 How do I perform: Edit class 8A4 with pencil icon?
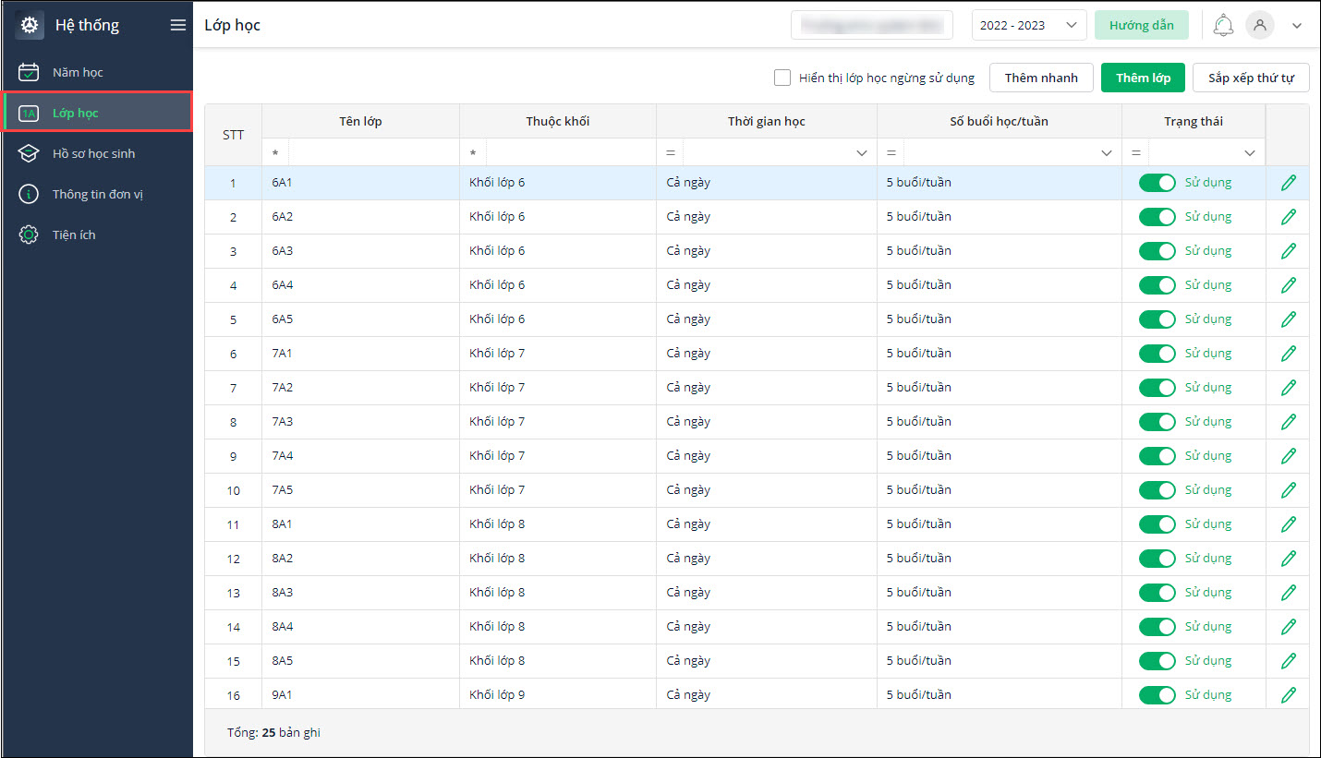click(x=1289, y=627)
